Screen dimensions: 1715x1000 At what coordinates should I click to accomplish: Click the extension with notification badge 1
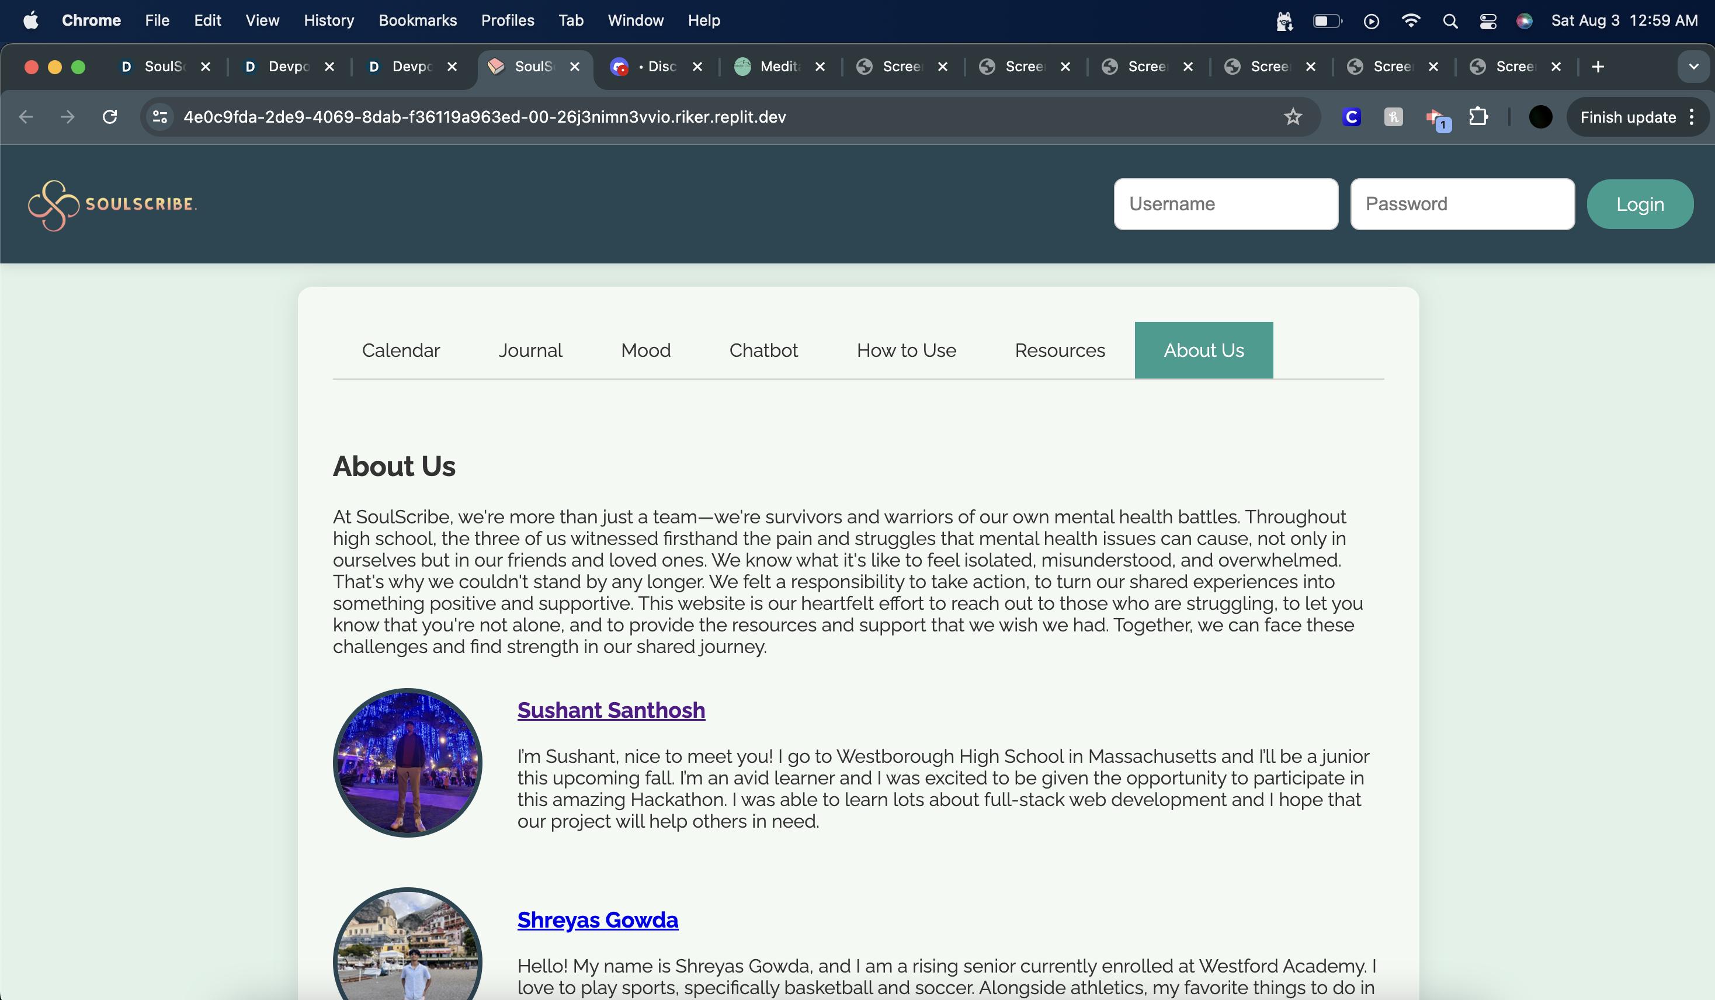coord(1438,116)
